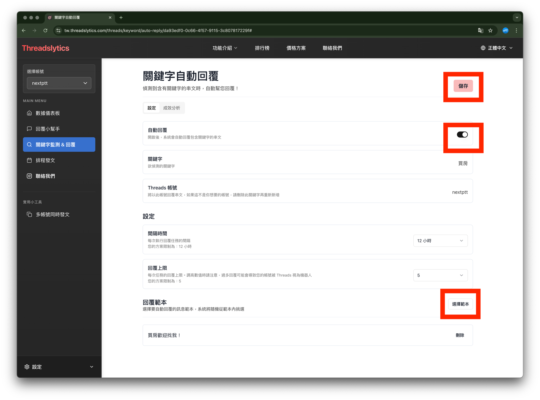The height and width of the screenshot is (400, 540).
Task: Switch to the 設定 tab
Action: (x=152, y=108)
